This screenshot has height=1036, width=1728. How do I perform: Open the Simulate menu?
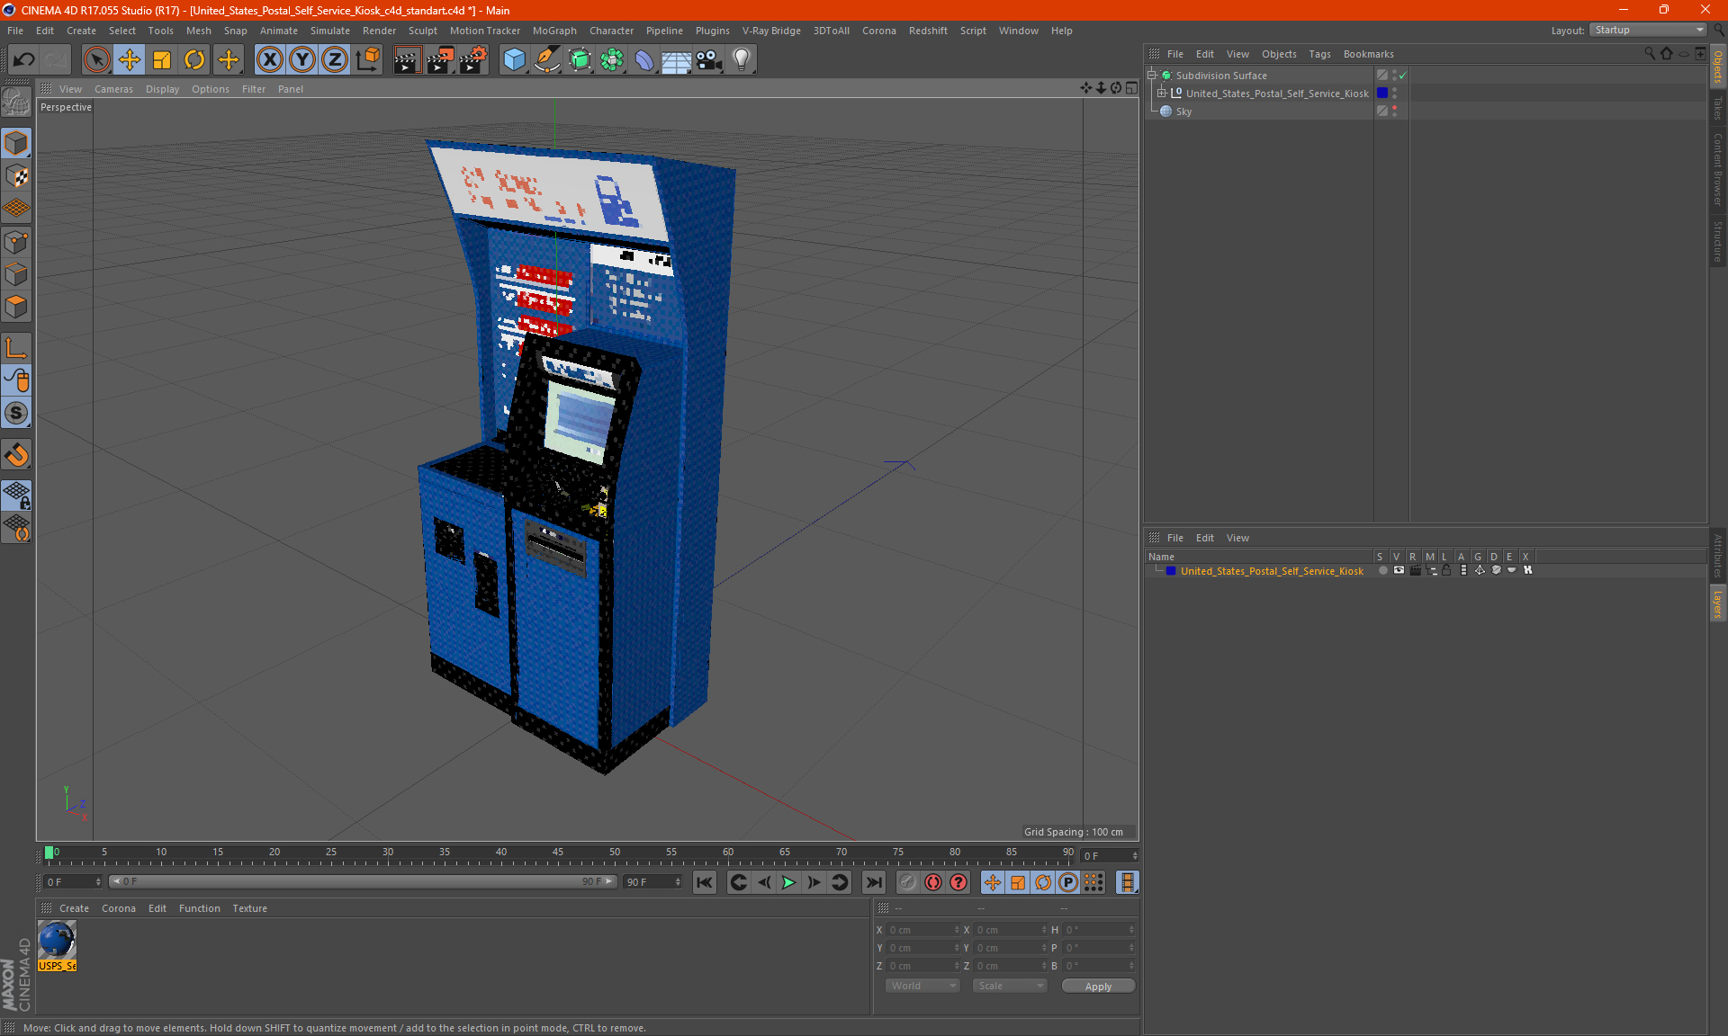[x=329, y=31]
